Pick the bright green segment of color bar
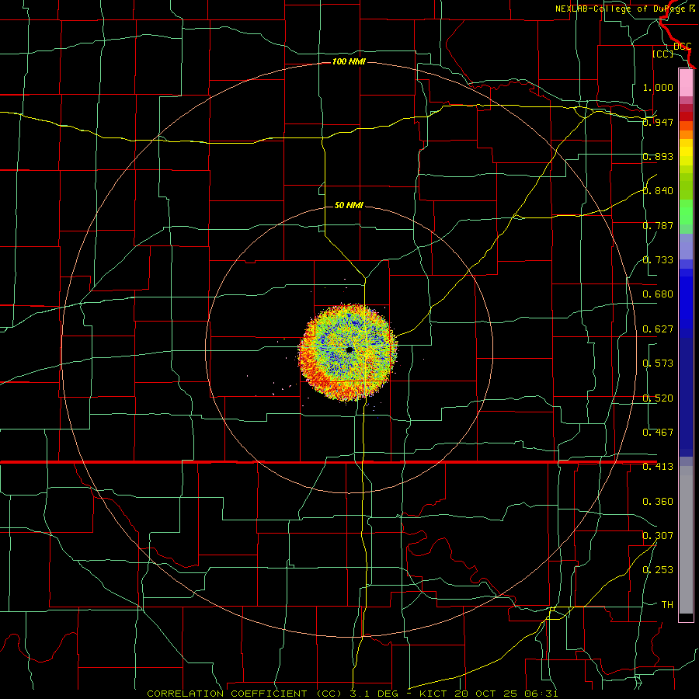Screen dimensions: 699x699 686,212
